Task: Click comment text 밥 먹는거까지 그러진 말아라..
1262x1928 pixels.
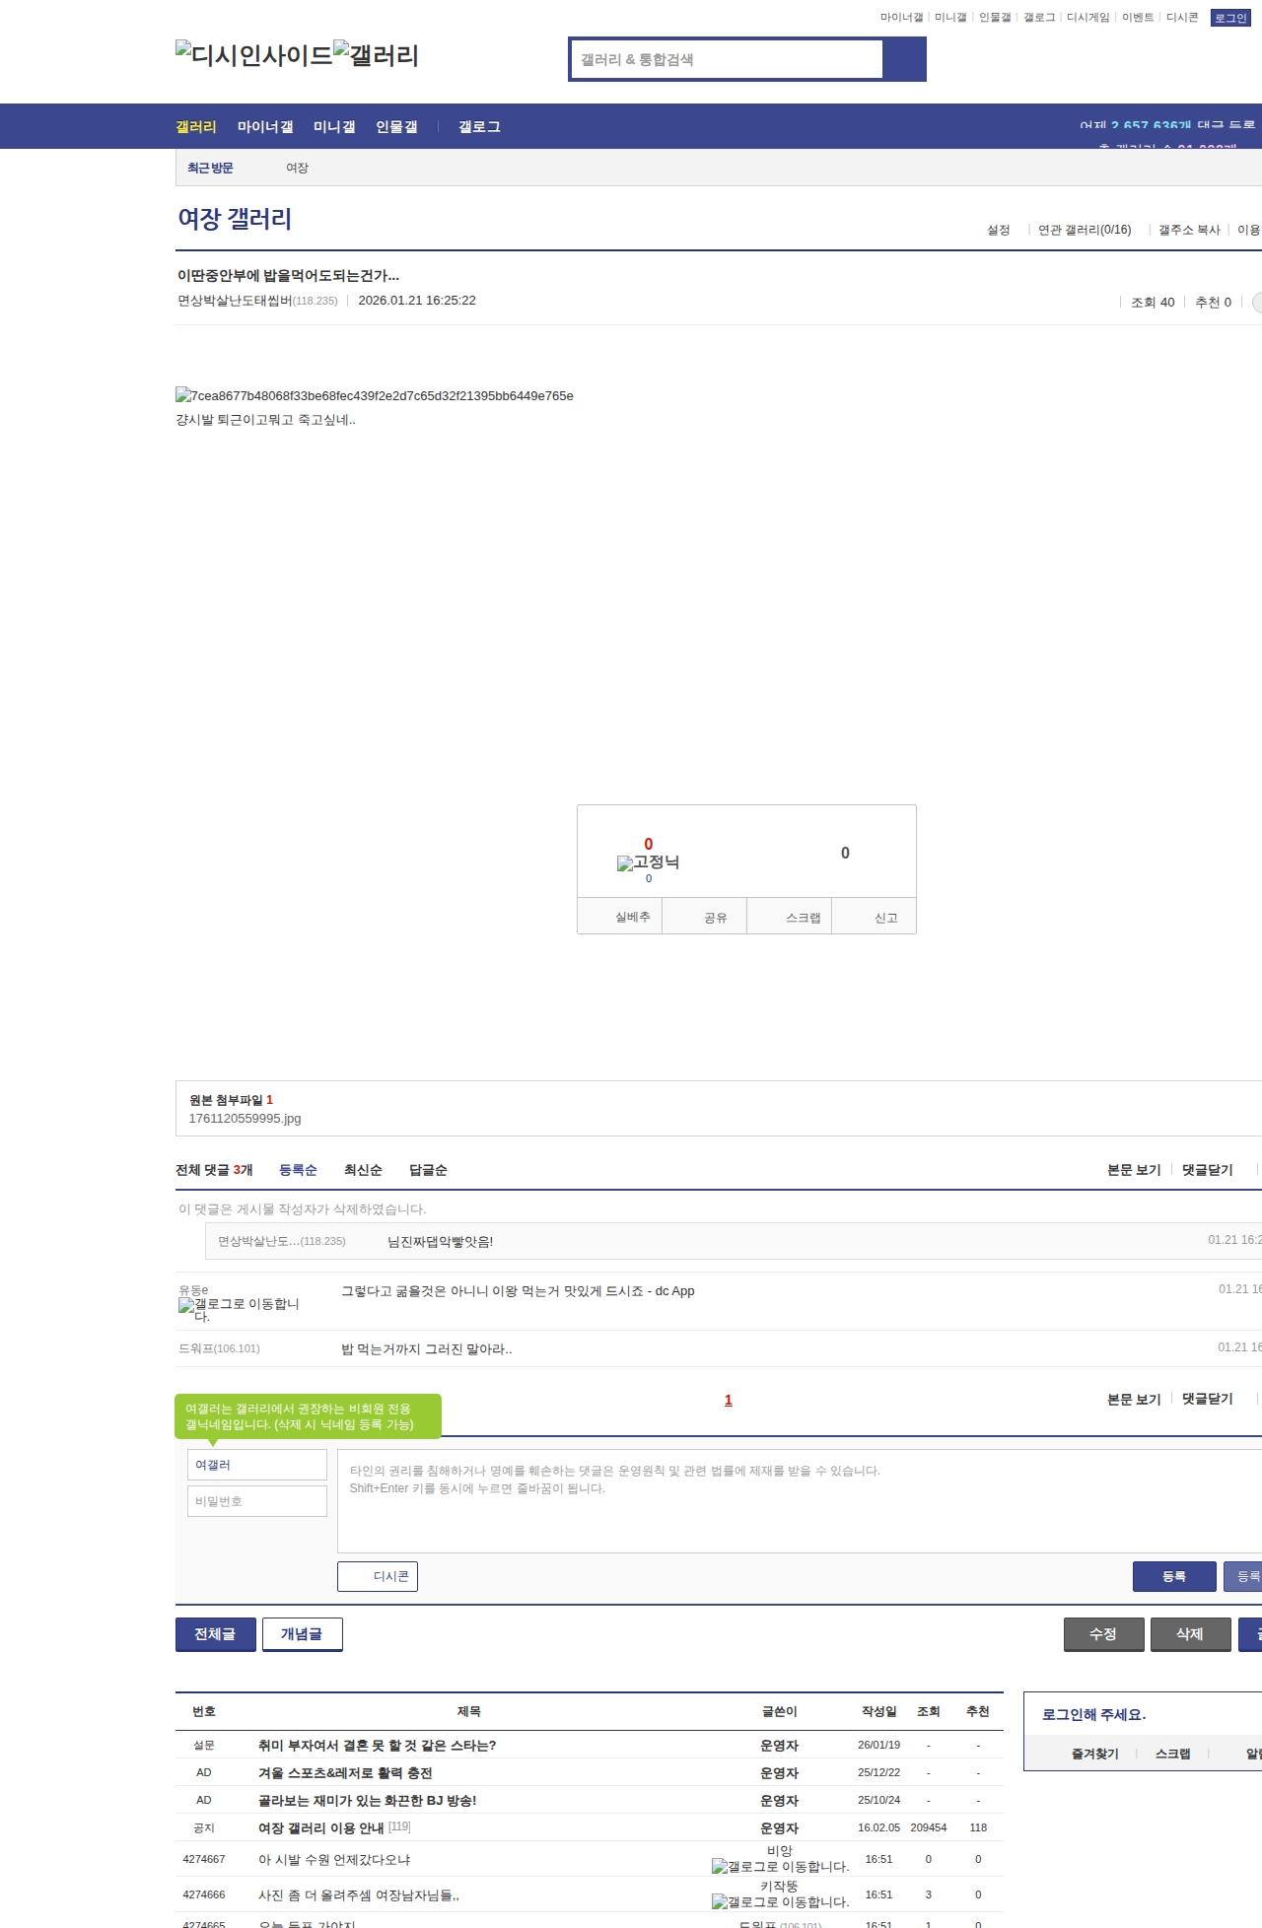Action: point(427,1348)
